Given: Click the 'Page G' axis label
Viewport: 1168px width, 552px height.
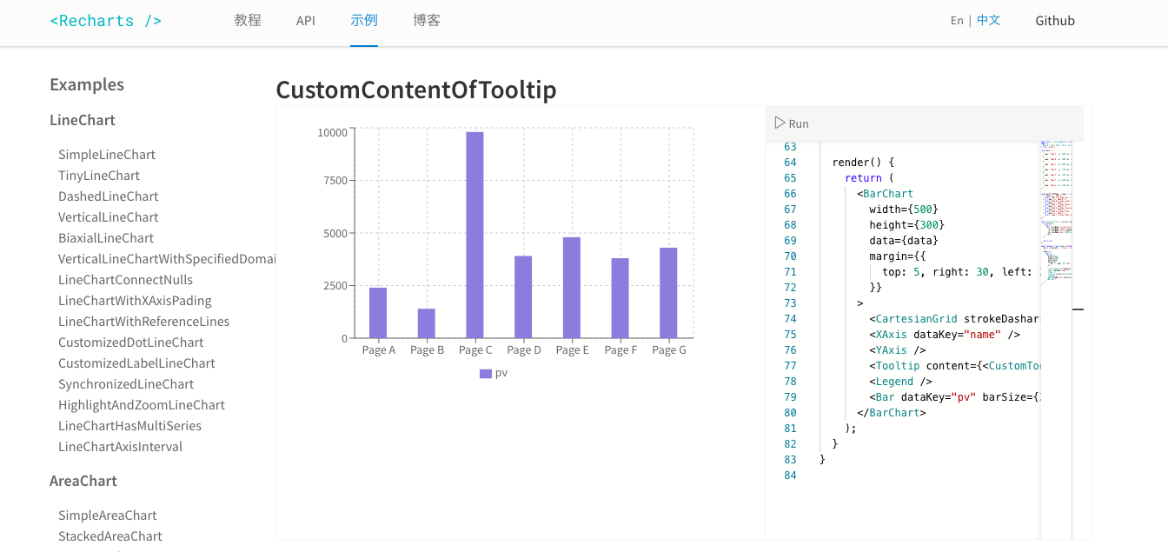Looking at the screenshot, I should [669, 350].
